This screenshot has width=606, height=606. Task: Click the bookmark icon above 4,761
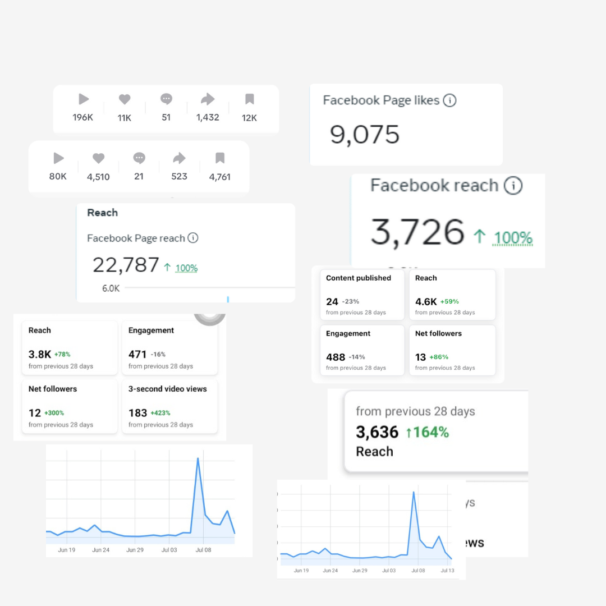pos(220,158)
